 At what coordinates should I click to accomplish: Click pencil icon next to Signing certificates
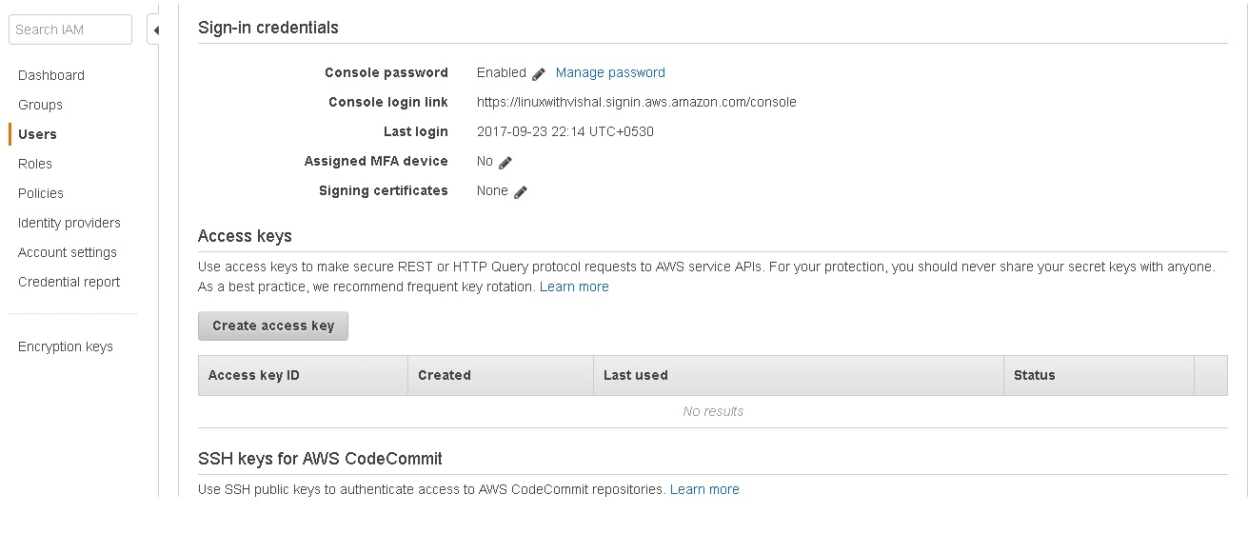(521, 192)
